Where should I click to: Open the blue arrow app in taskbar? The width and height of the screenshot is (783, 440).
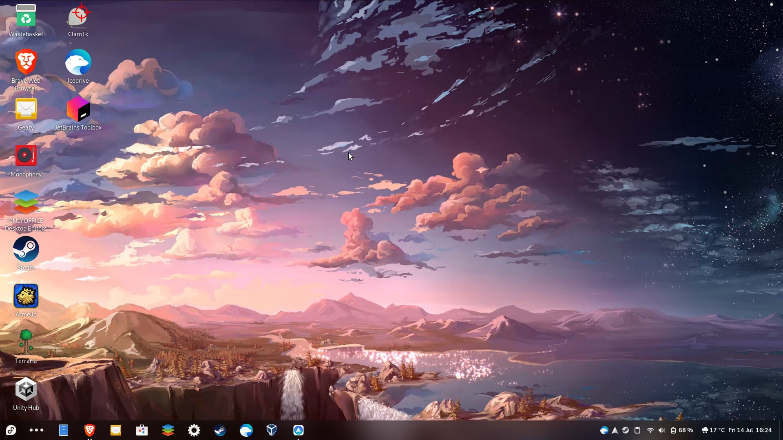click(x=299, y=430)
